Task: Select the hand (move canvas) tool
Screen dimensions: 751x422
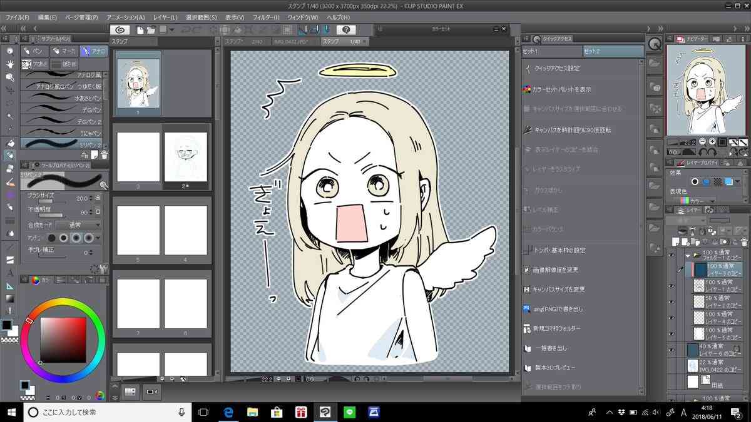Action: (10, 64)
